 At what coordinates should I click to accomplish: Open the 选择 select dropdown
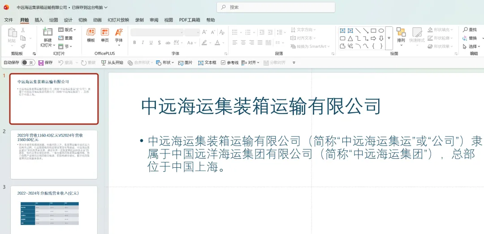[471, 46]
